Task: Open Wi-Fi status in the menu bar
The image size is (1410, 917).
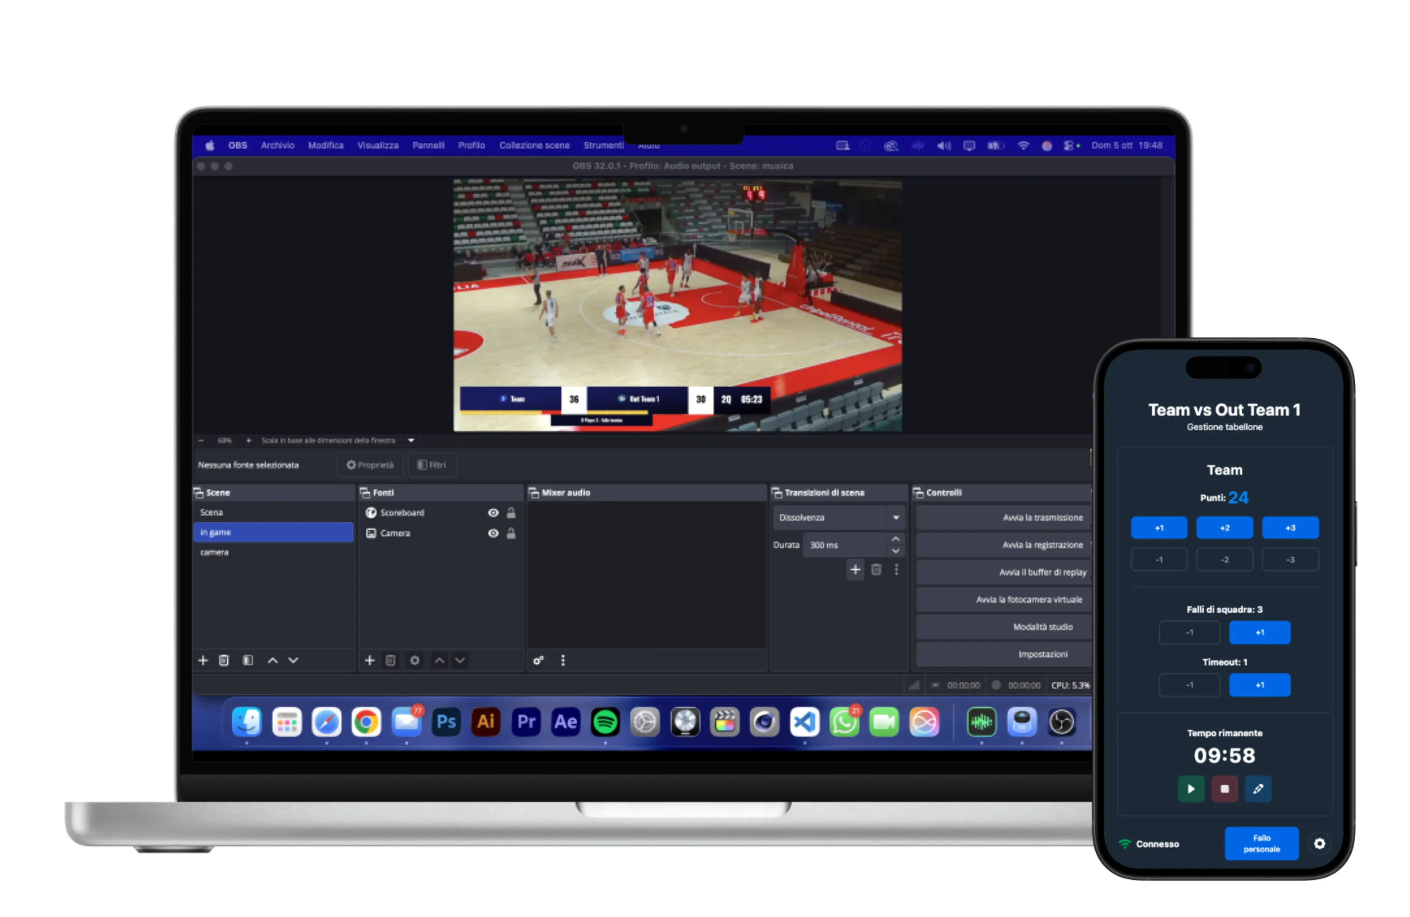Action: point(1023,145)
